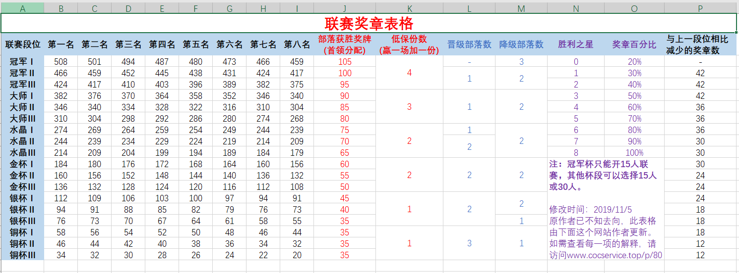Select the 晋级部落数 header cell
This screenshot has width=739, height=273.
pos(470,45)
